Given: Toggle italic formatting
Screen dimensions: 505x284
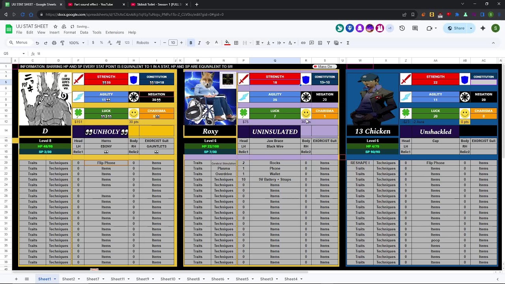Looking at the screenshot, I should click(x=199, y=43).
